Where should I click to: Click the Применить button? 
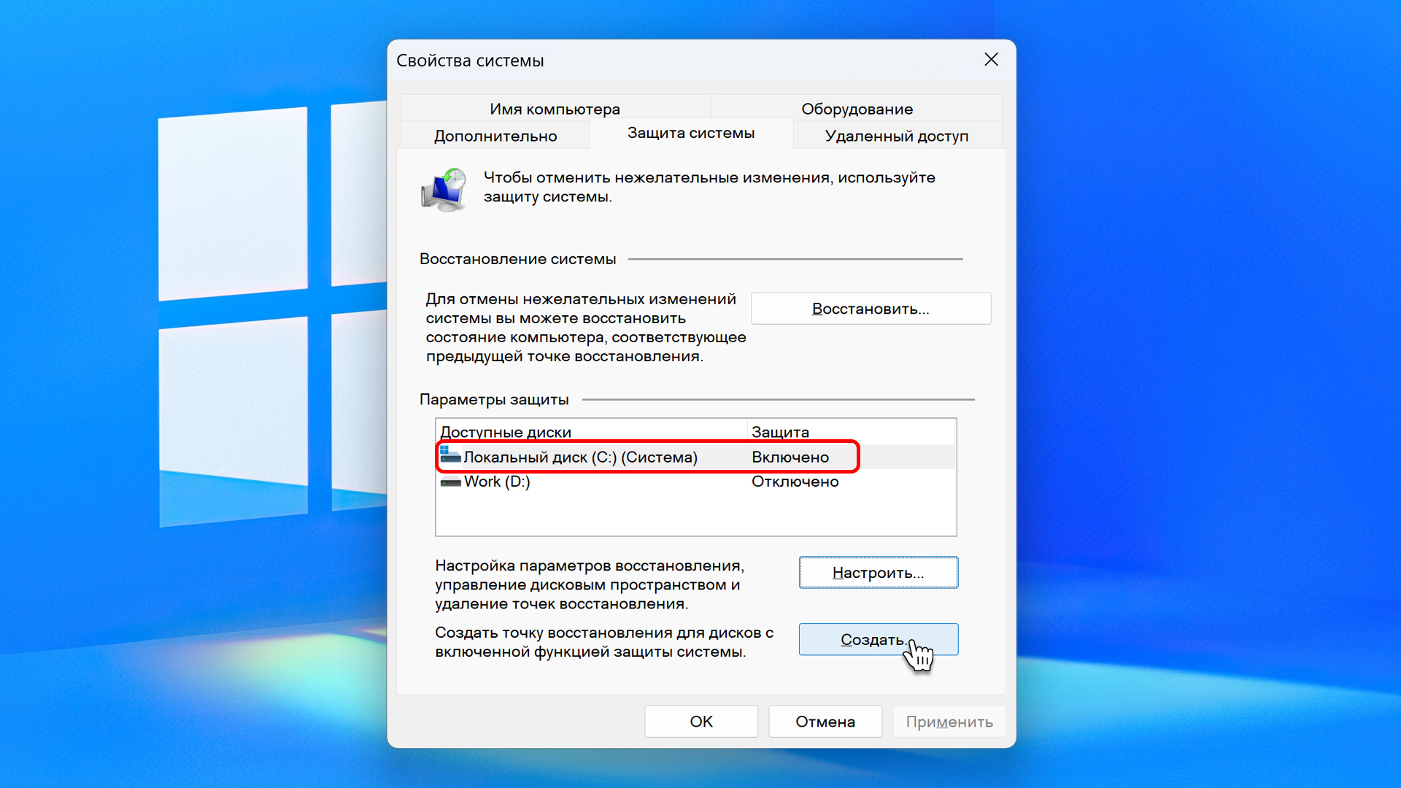pyautogui.click(x=949, y=722)
